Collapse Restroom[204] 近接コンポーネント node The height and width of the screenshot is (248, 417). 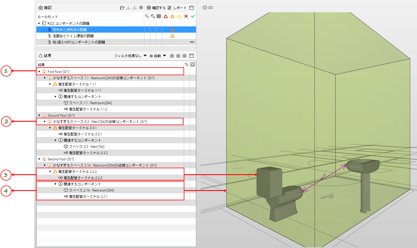45,78
